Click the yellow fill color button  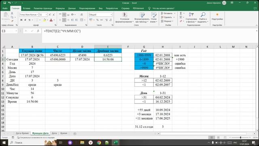(x=45, y=20)
